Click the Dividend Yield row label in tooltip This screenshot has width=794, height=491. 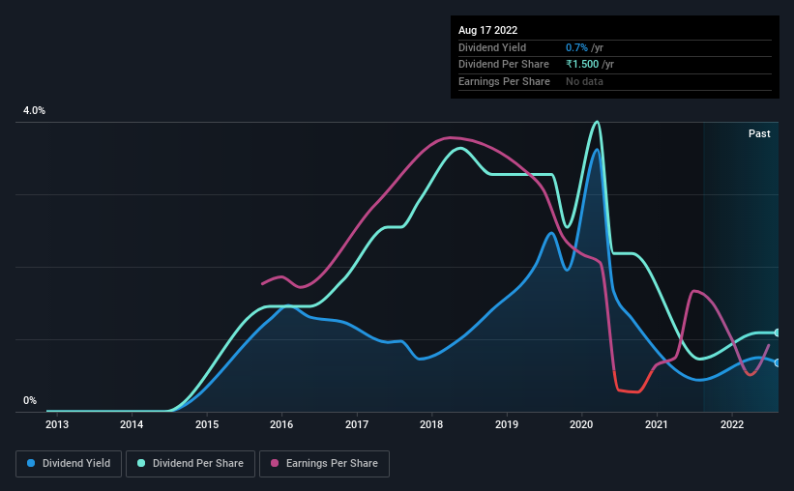[492, 47]
